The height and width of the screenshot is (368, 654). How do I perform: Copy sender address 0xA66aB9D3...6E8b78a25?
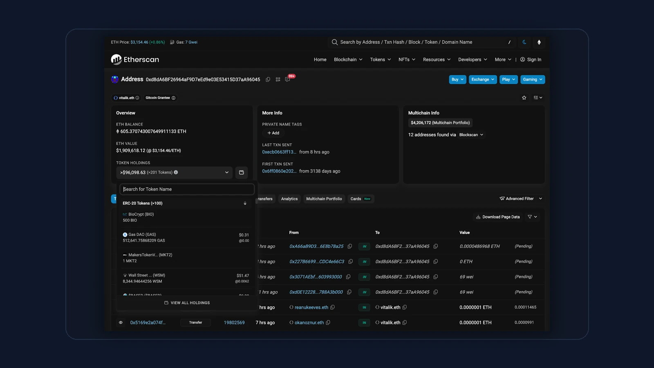(350, 246)
